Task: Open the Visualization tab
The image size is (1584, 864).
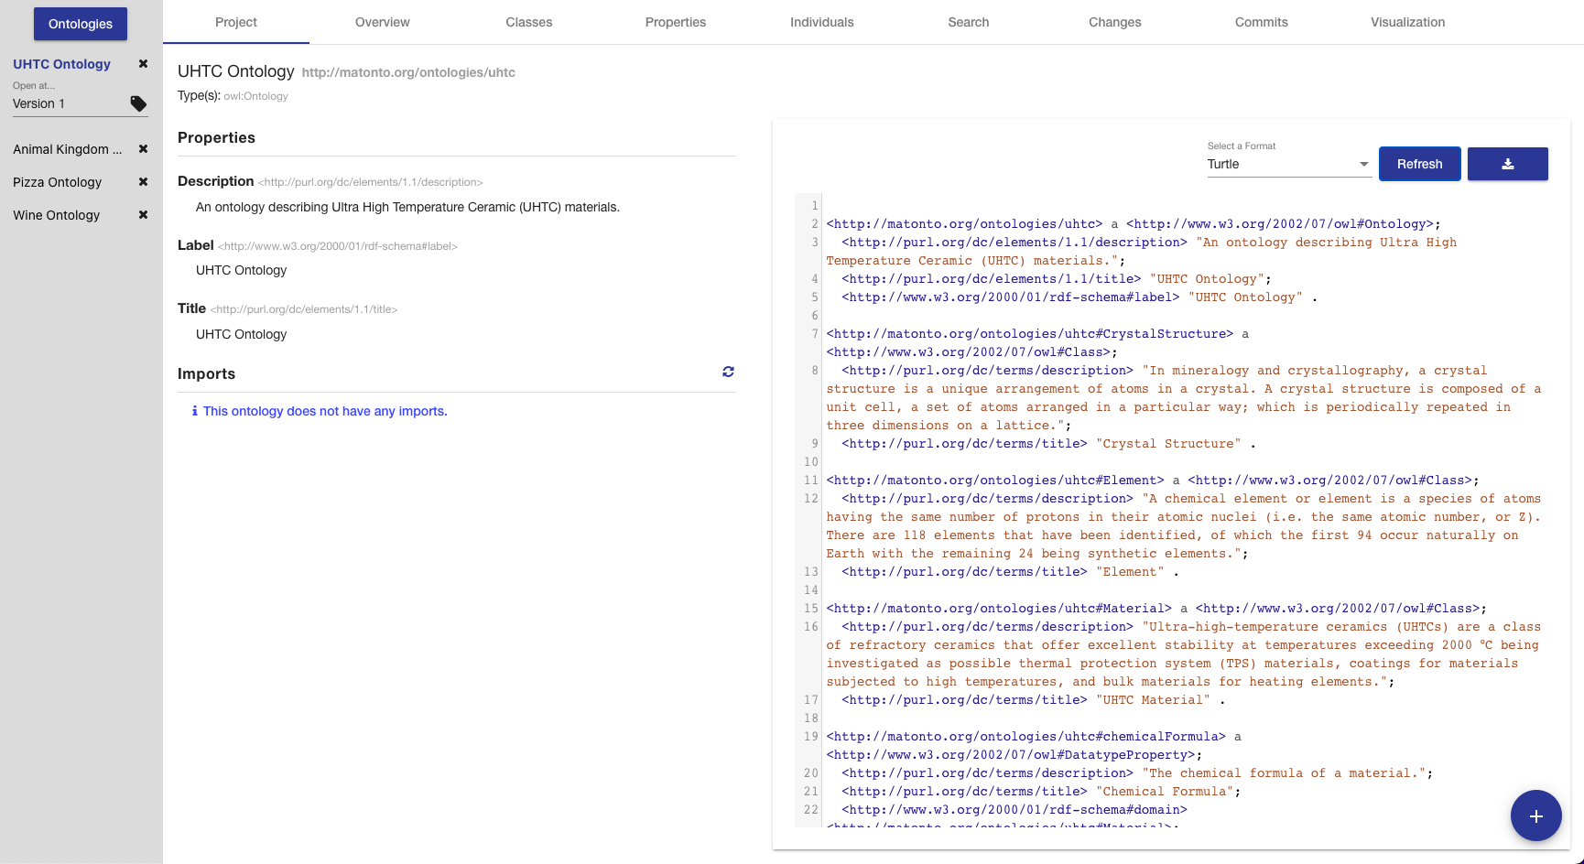Action: click(1407, 22)
